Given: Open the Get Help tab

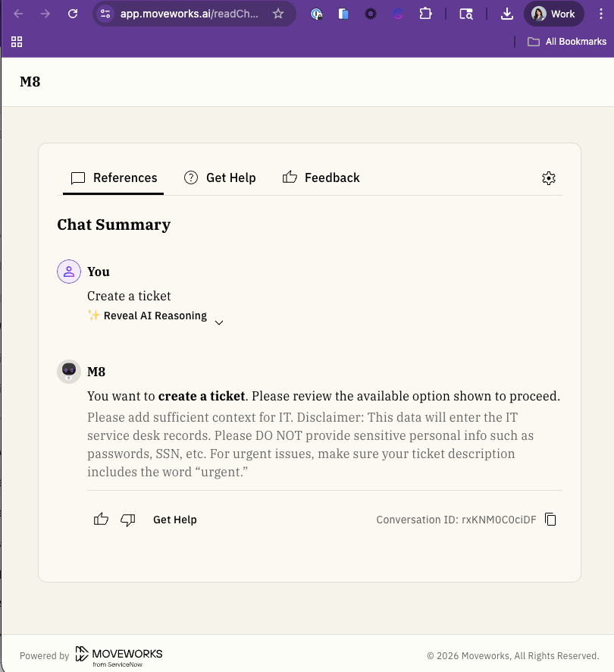Looking at the screenshot, I should 220,178.
